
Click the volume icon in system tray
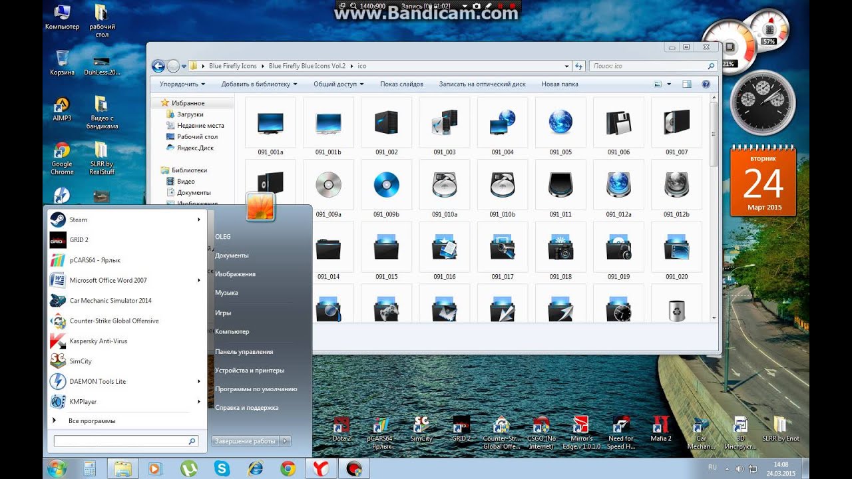[740, 469]
